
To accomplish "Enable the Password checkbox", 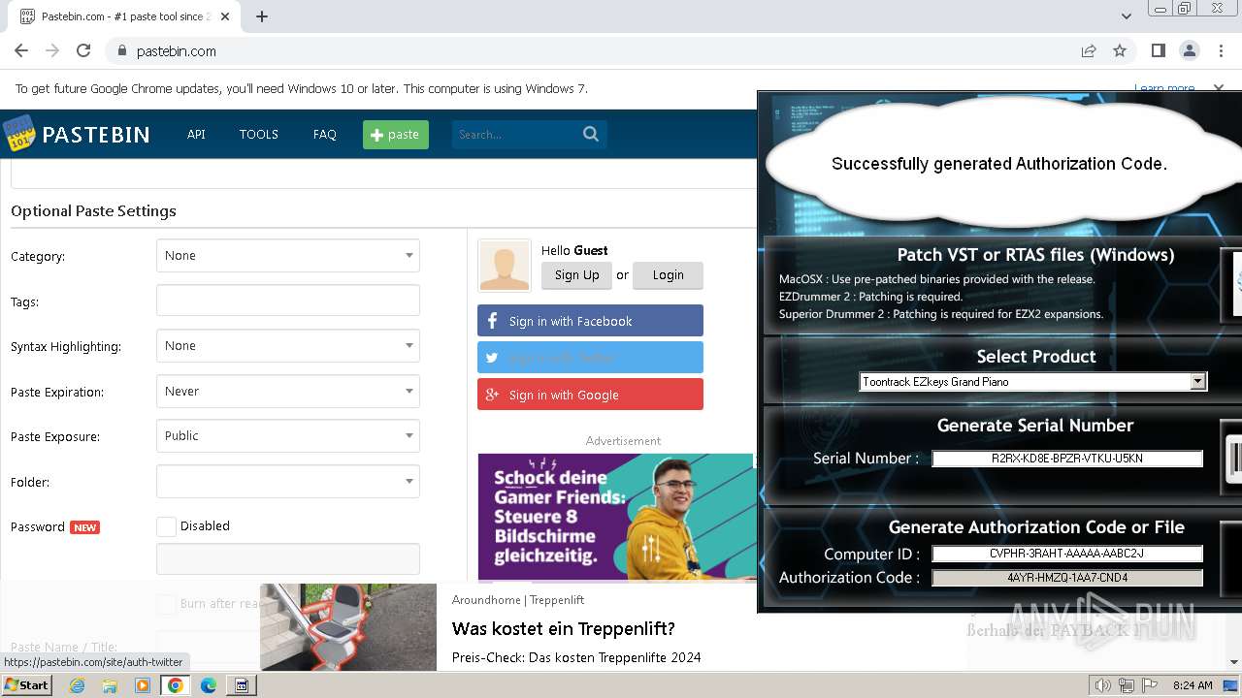I will pos(166,526).
